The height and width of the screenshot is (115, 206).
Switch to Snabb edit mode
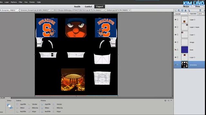[77, 6]
